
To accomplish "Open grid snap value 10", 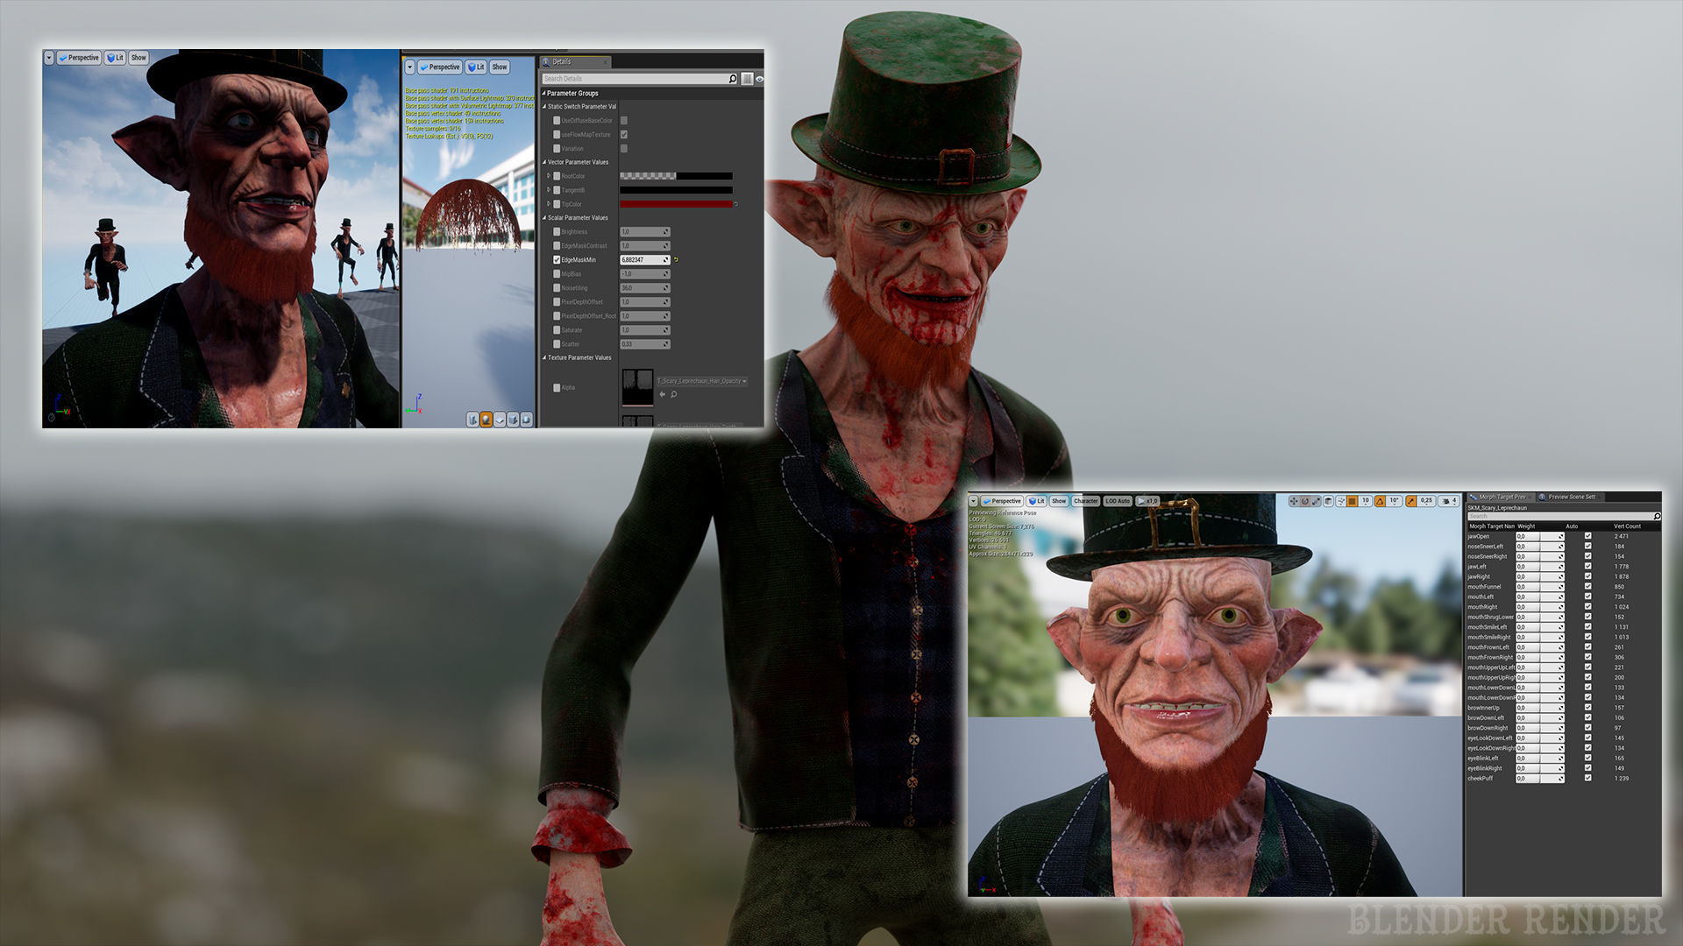I will tap(1365, 501).
